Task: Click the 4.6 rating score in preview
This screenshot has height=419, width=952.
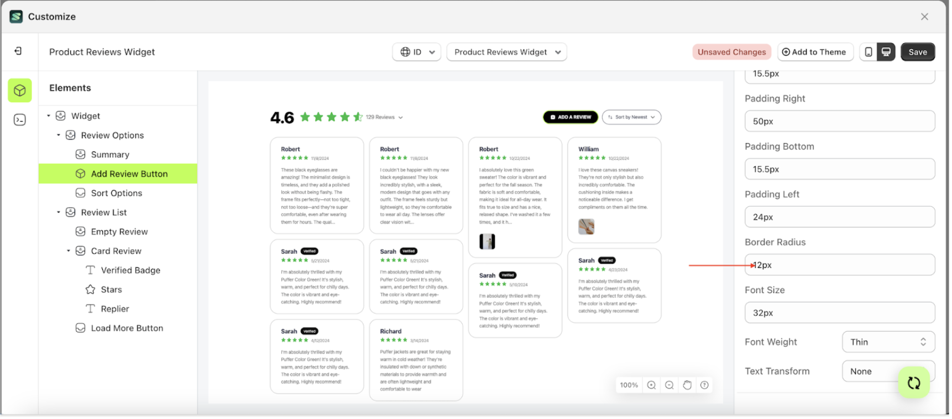Action: click(x=282, y=118)
